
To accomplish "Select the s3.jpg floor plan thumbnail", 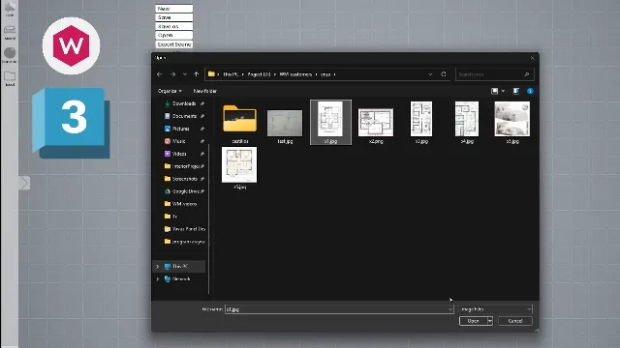I will [421, 119].
